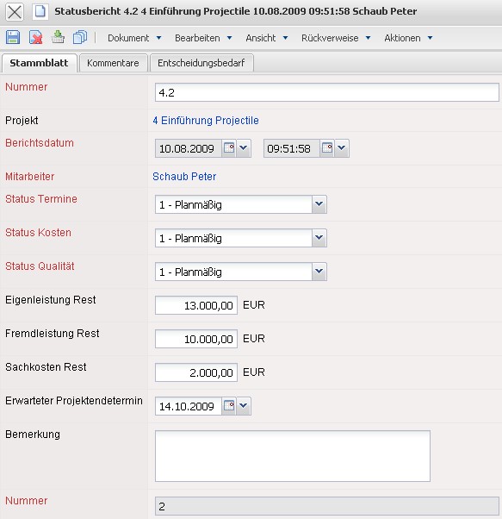Image resolution: width=502 pixels, height=519 pixels.
Task: Click into the Bemerkung text area
Action: 293,456
